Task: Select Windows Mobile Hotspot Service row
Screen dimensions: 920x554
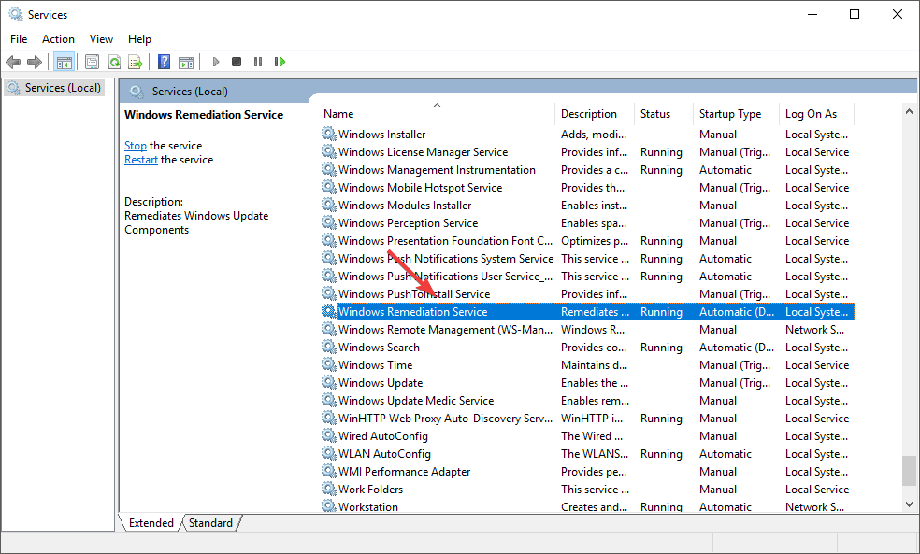Action: point(587,188)
